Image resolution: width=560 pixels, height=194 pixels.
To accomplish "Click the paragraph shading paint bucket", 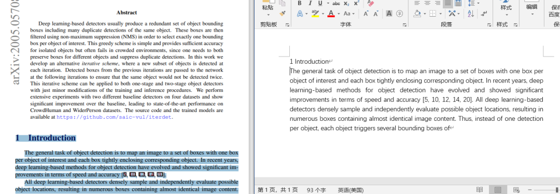I will (417, 13).
